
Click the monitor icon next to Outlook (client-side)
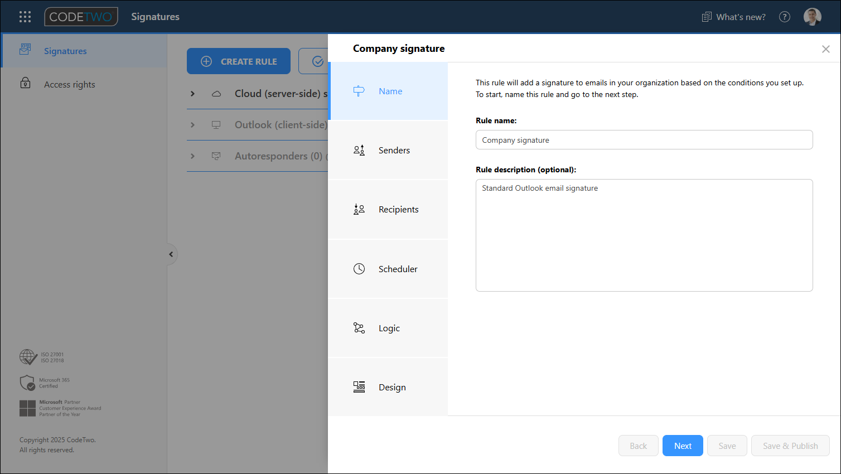(x=216, y=125)
